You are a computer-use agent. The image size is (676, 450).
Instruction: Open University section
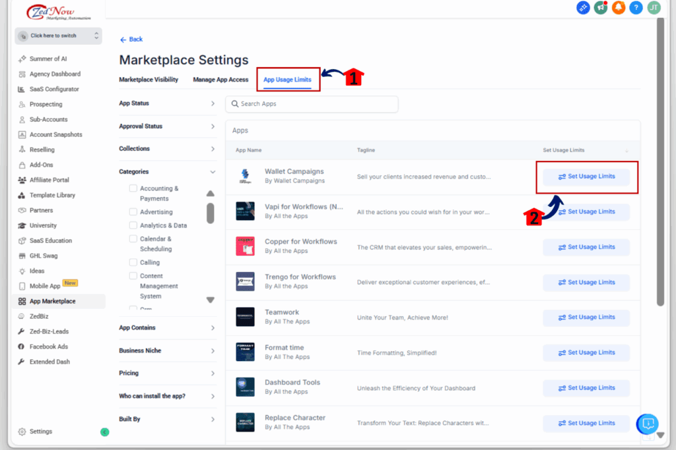click(x=43, y=225)
